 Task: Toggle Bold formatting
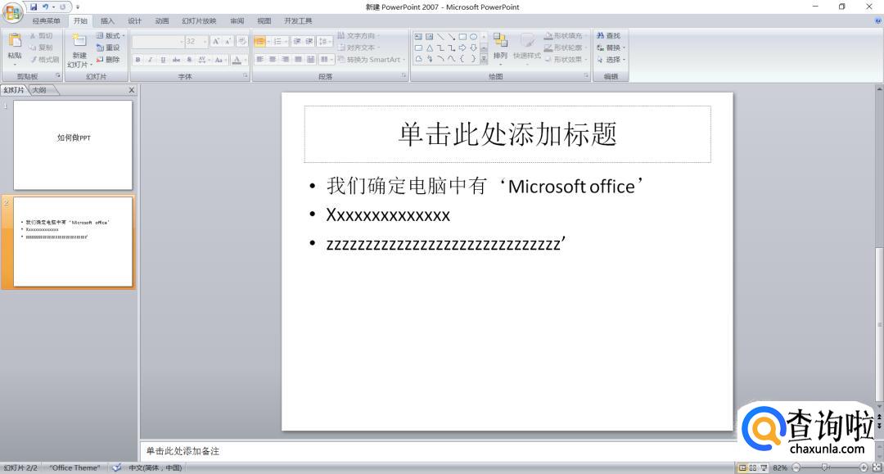click(138, 59)
